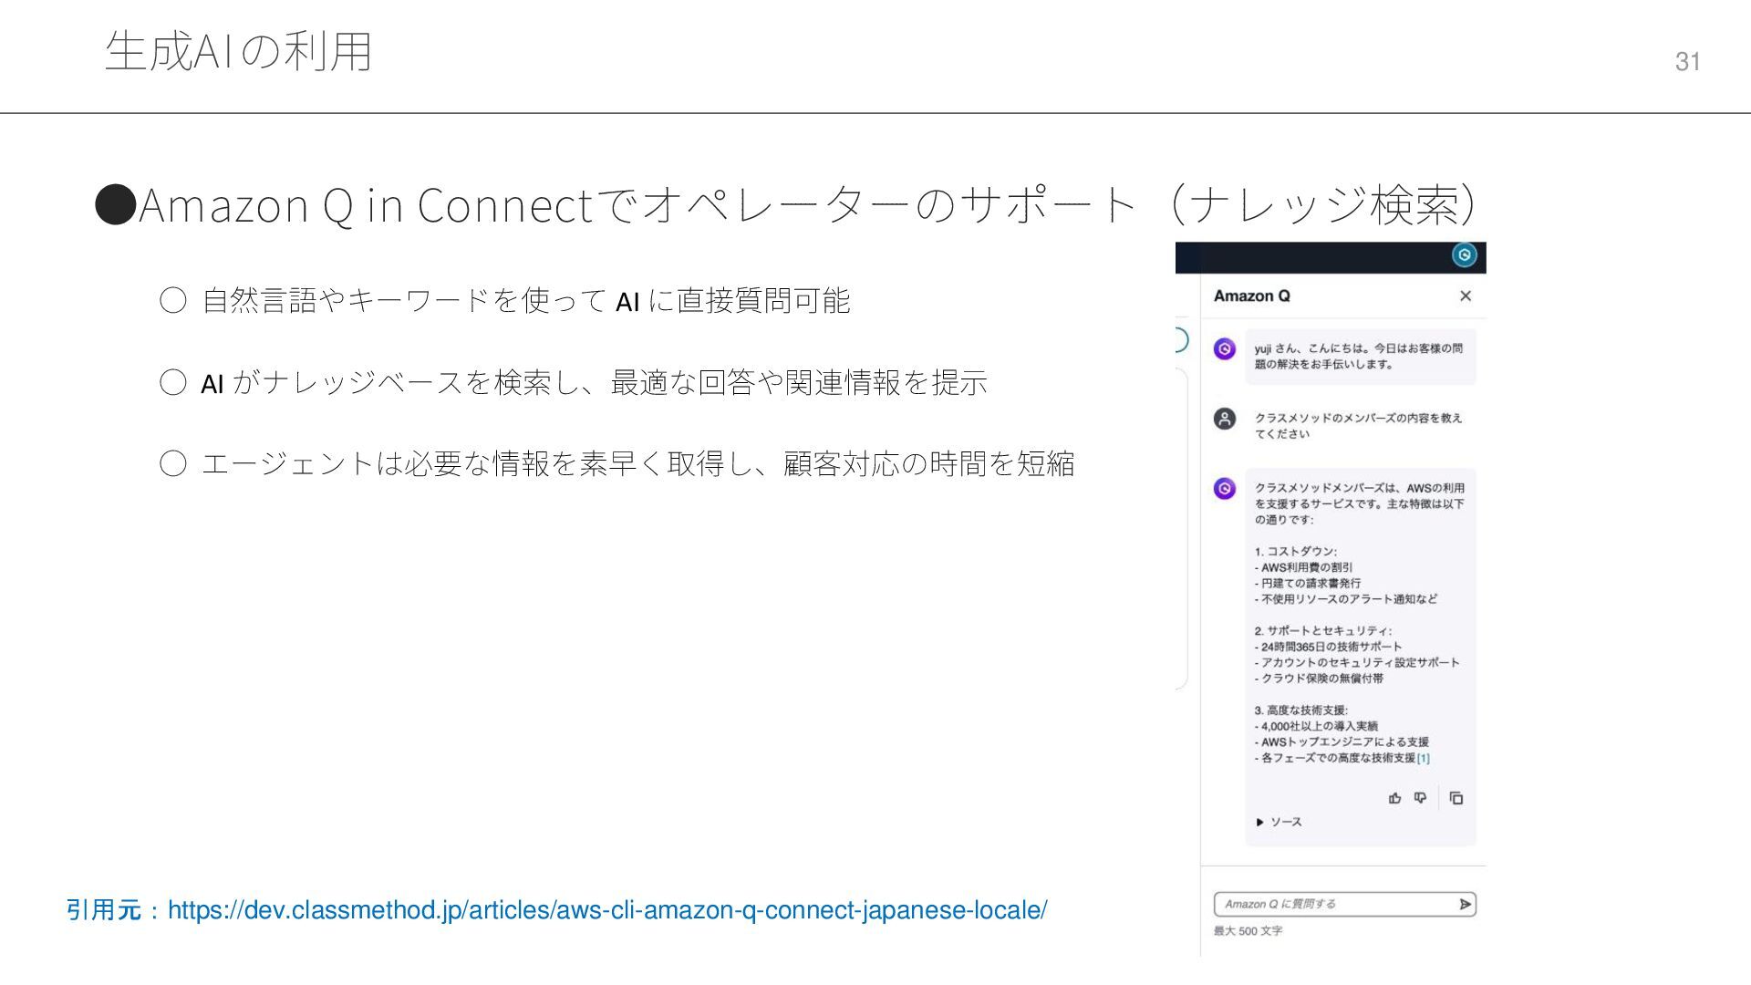The image size is (1751, 985).
Task: Click the Amazon Q avatar beside the greeting message
Action: tap(1225, 348)
